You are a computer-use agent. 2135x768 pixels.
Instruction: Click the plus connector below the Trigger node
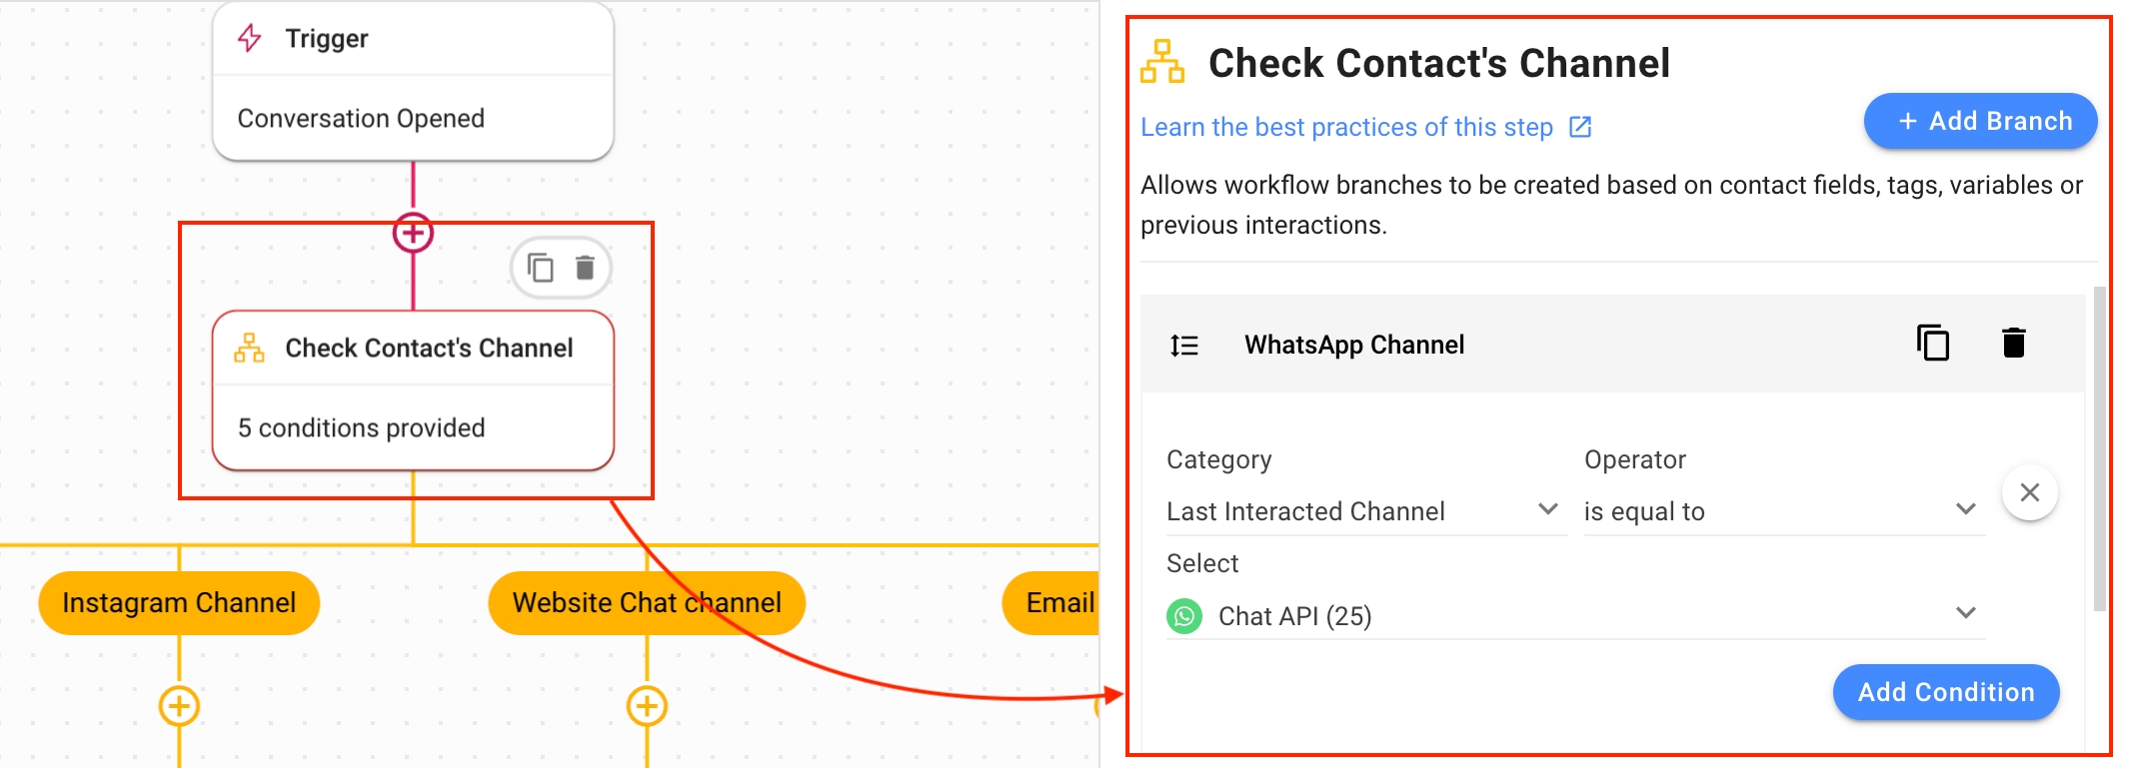413,234
